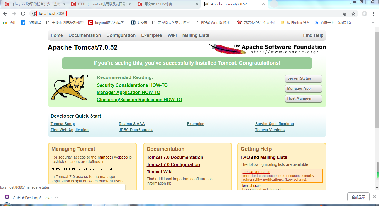The width and height of the screenshot is (379, 206).
Task: Open the Tomcat Versions link
Action: pos(270,130)
